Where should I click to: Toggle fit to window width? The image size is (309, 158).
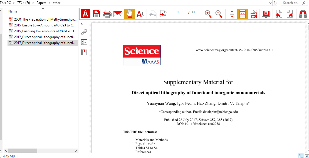pyautogui.click(x=243, y=14)
